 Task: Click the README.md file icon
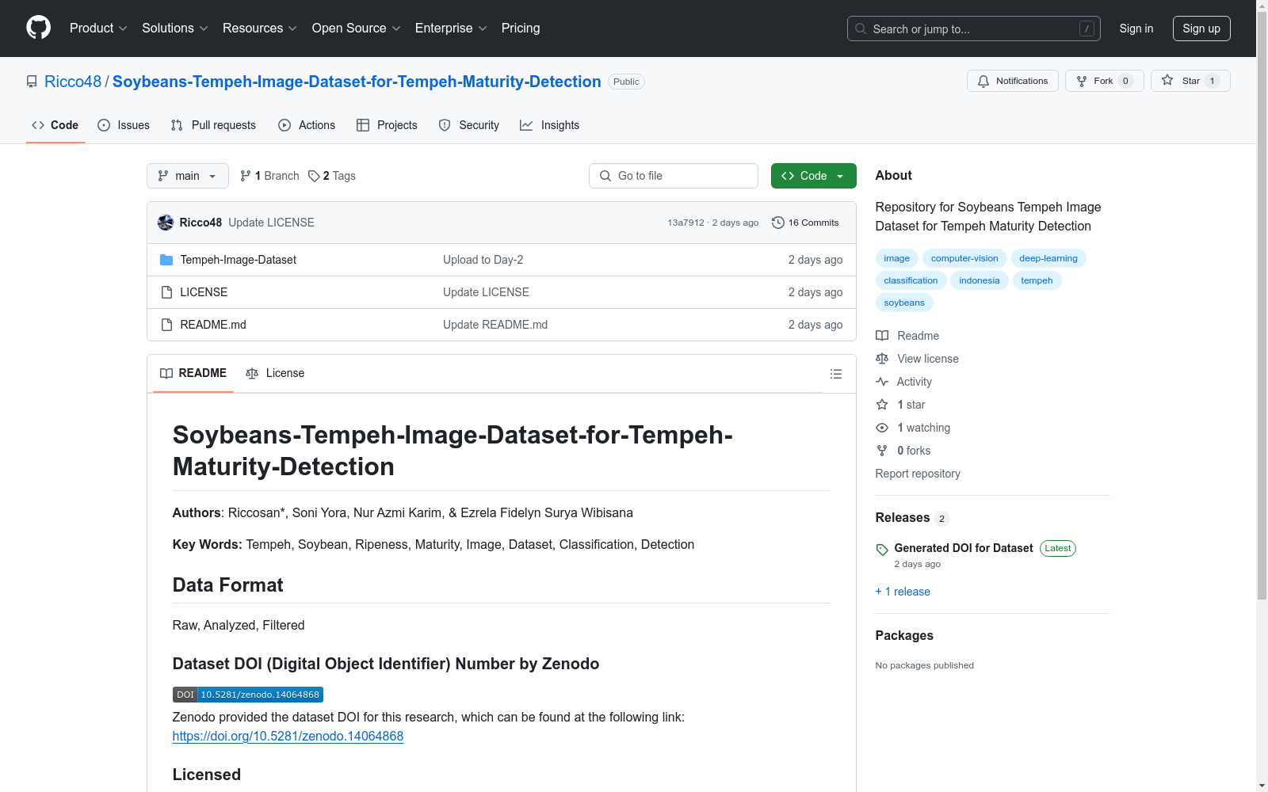(x=166, y=325)
